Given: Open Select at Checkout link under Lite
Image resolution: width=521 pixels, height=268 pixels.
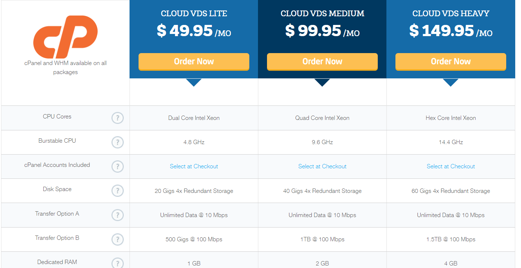Looking at the screenshot, I should tap(194, 167).
